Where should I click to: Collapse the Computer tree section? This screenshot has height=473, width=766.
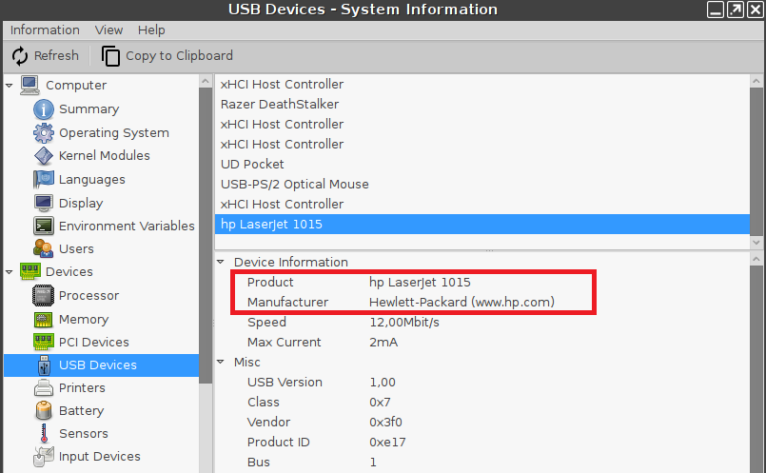10,86
